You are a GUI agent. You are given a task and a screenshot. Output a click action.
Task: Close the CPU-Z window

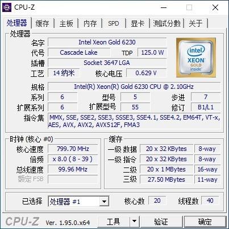pos(215,7)
